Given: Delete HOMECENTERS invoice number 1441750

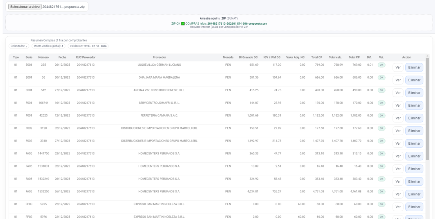Looking at the screenshot, I should point(414,156).
